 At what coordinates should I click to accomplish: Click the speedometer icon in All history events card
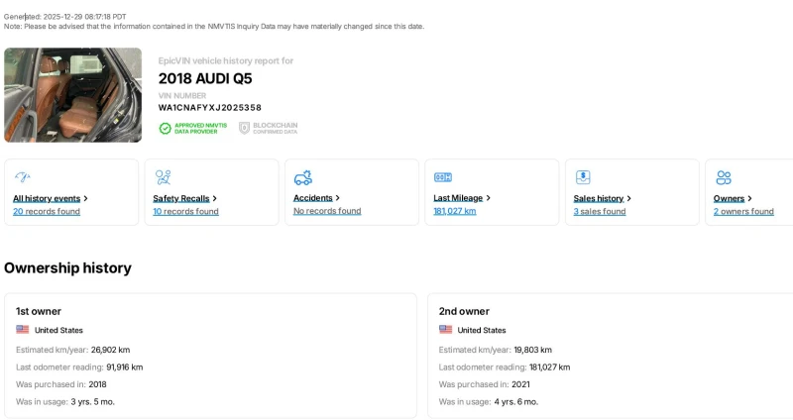[22, 177]
